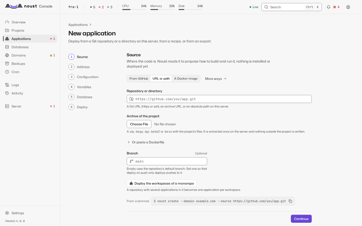Open the Backups page
362x226 pixels.
coord(30,64)
